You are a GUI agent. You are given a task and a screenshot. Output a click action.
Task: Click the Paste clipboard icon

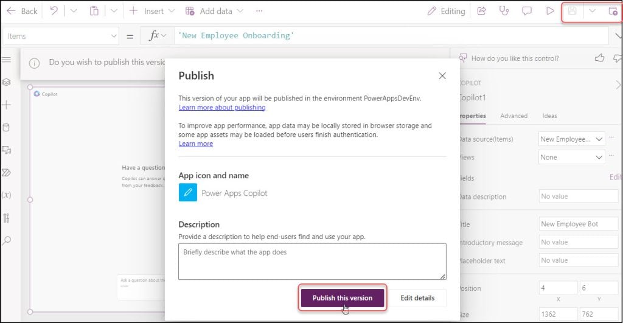pos(94,11)
